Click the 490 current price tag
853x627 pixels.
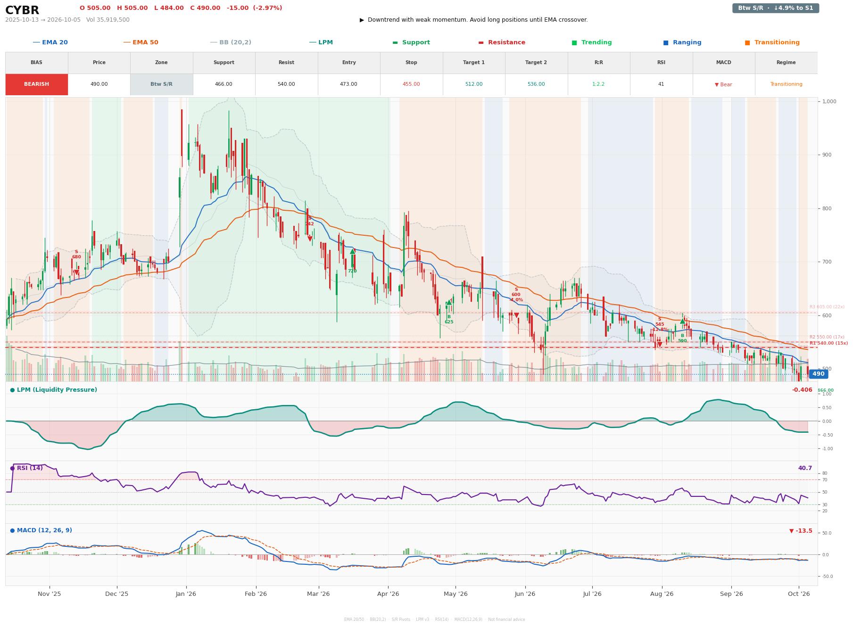pyautogui.click(x=818, y=374)
